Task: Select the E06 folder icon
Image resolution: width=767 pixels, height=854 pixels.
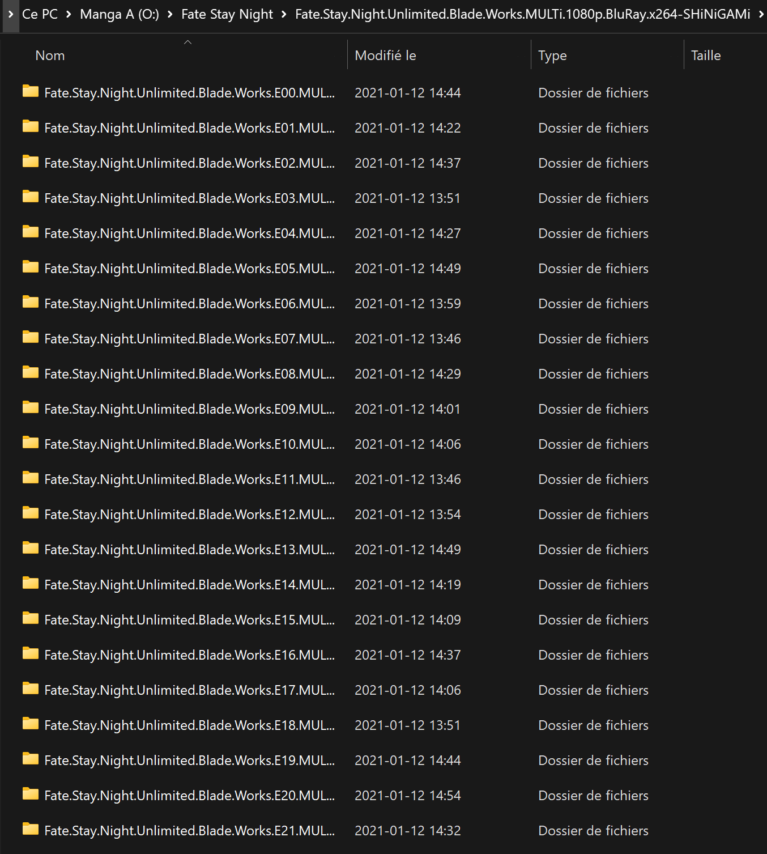Action: pyautogui.click(x=31, y=302)
